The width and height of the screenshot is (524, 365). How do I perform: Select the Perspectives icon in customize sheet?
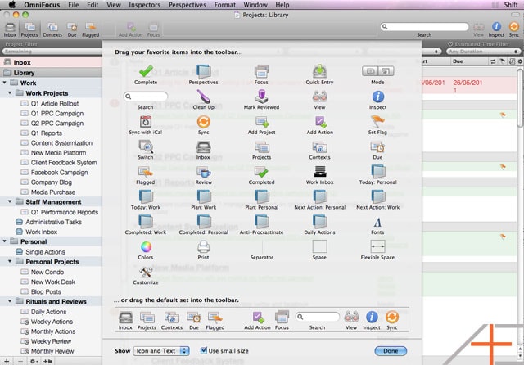pyautogui.click(x=203, y=71)
